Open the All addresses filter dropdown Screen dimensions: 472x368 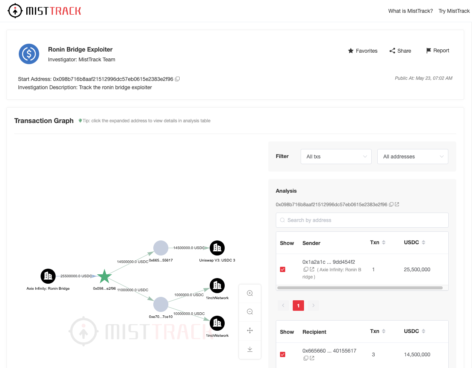pos(413,157)
